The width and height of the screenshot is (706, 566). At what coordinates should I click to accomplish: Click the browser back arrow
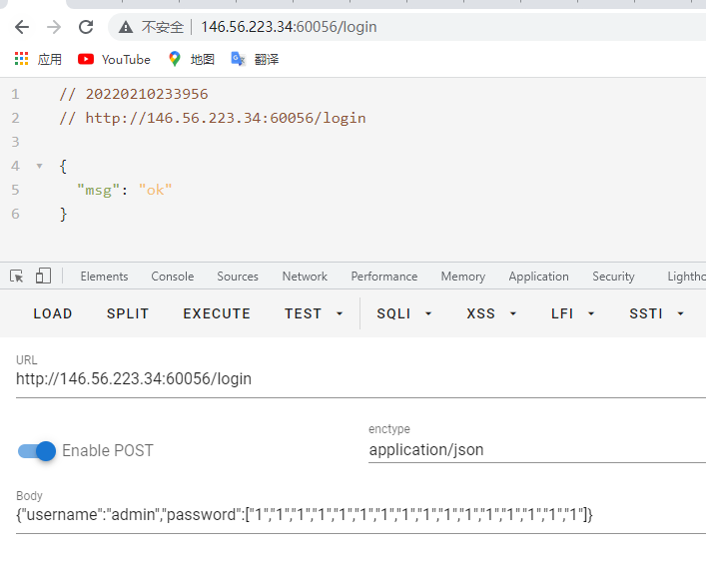[22, 27]
